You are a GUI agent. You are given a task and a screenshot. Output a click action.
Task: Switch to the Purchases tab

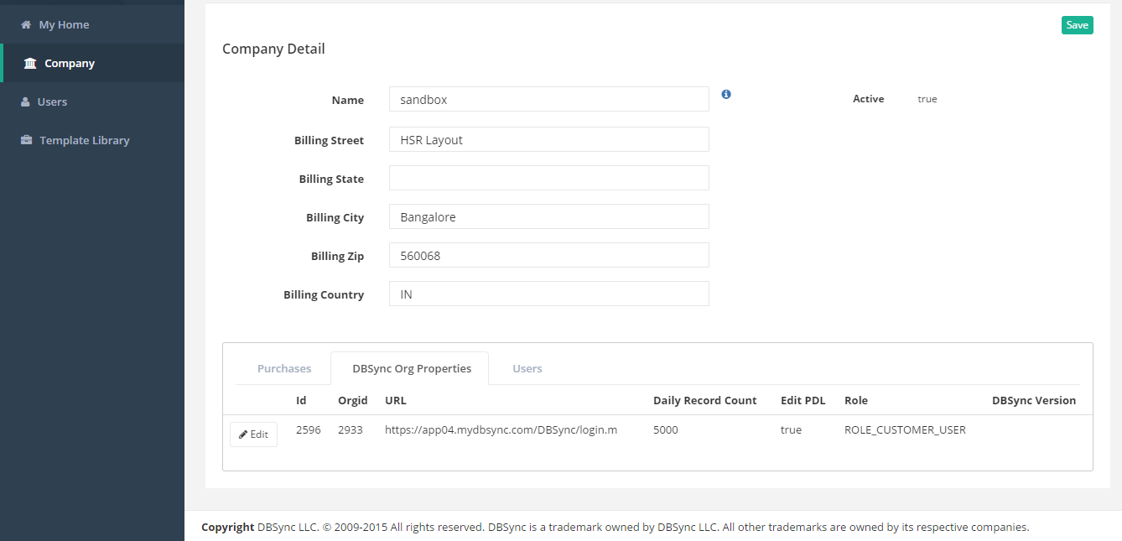tap(284, 369)
